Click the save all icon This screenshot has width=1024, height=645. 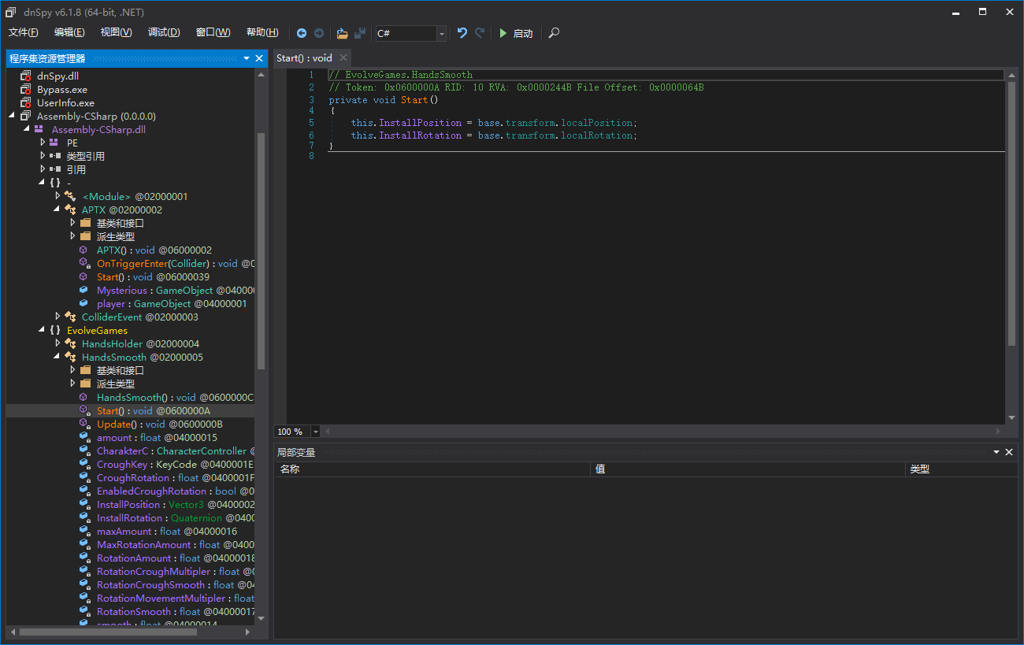point(360,33)
